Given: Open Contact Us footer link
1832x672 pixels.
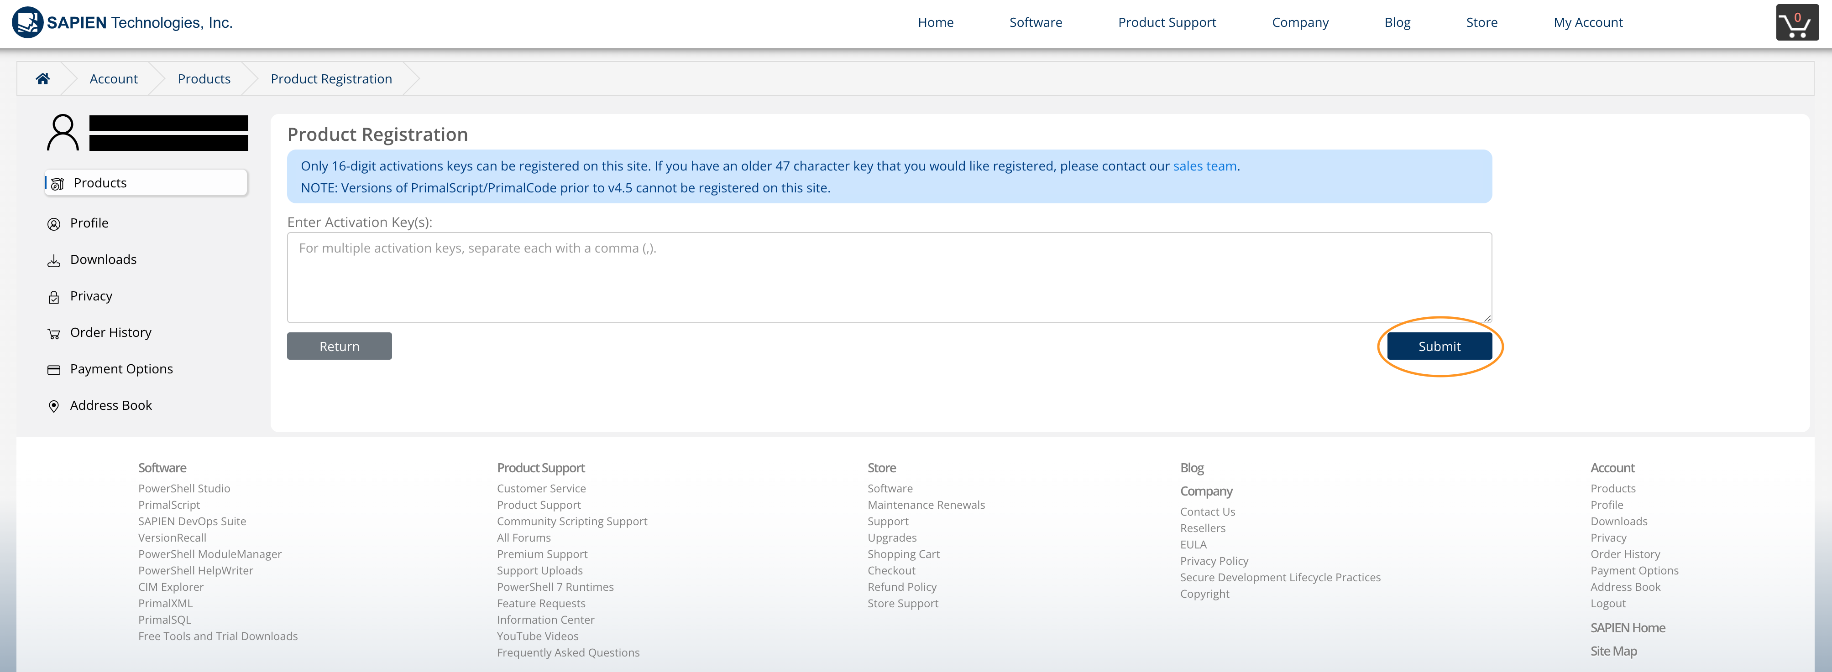Looking at the screenshot, I should click(x=1208, y=512).
